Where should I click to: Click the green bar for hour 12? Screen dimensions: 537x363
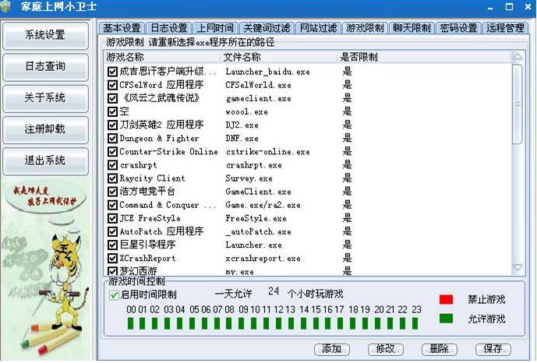pyautogui.click(x=279, y=323)
